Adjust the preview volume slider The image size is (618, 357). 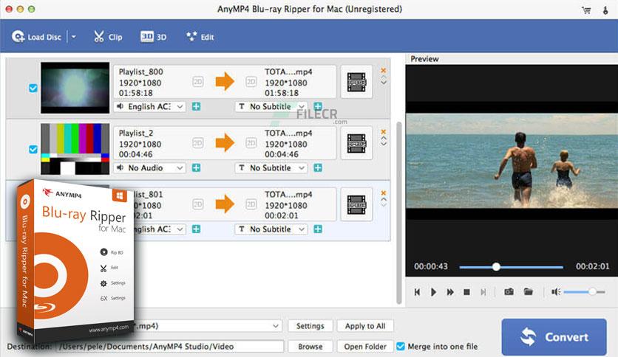(x=592, y=292)
